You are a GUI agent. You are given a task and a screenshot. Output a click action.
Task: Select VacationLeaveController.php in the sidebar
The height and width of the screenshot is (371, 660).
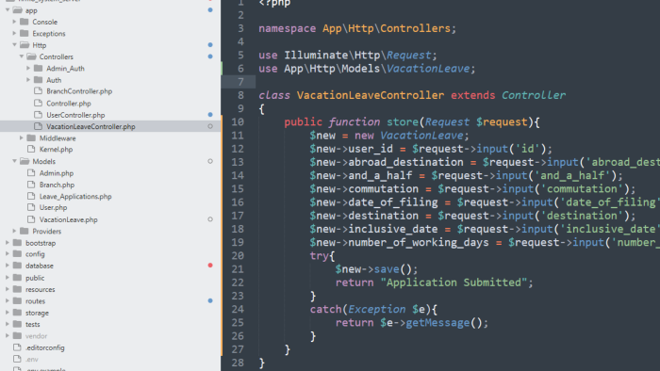pos(91,126)
